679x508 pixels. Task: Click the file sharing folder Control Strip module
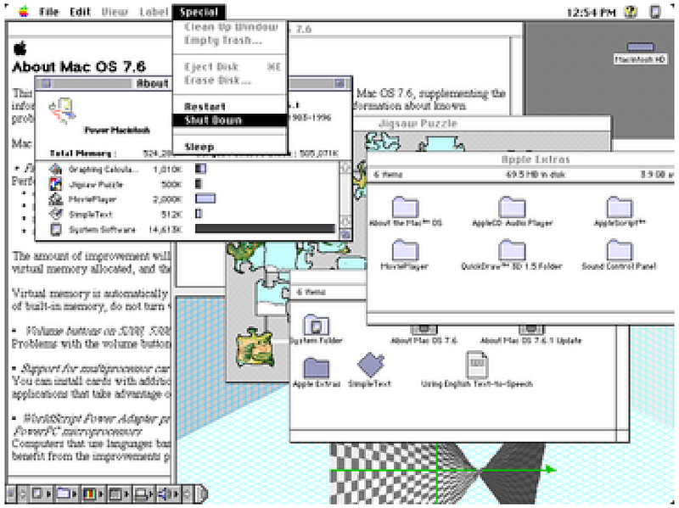(64, 493)
